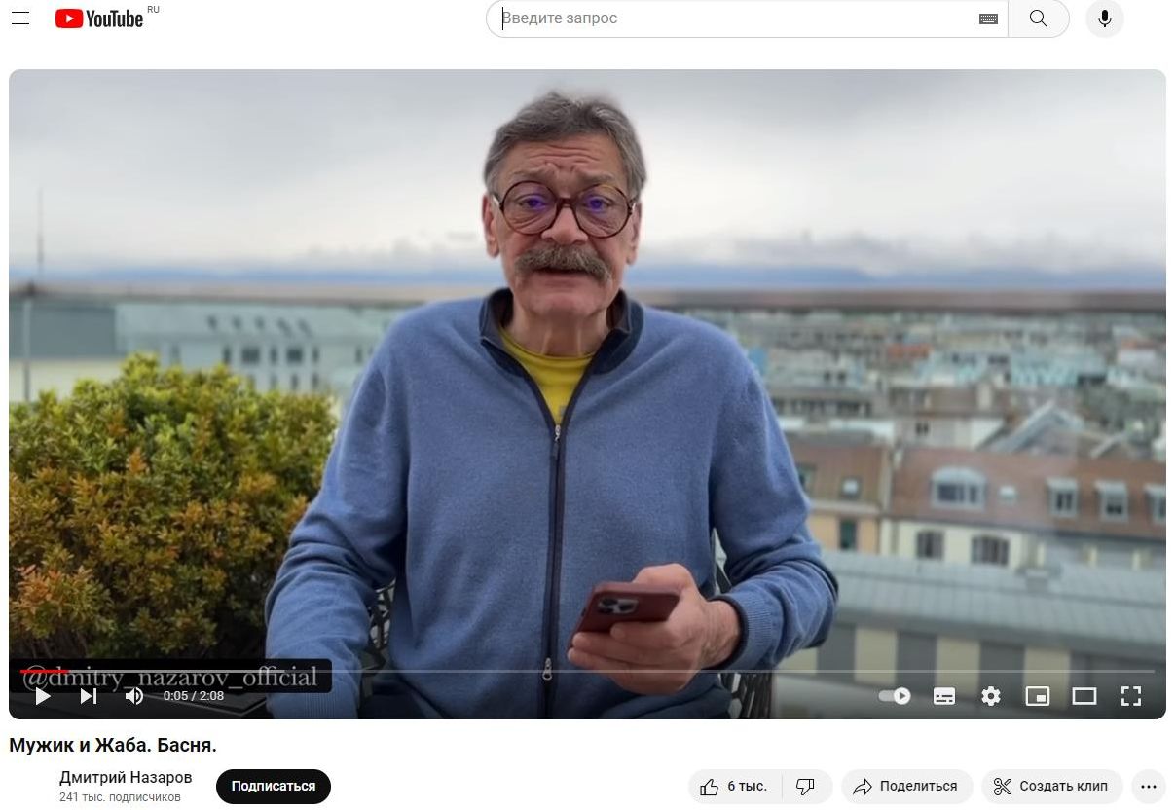Click the video title Мужик и Жаба. Басня.
Image resolution: width=1176 pixels, height=810 pixels.
tap(113, 745)
